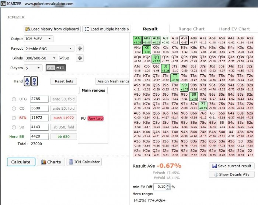Add a custom payout with plus icon
The width and height of the screenshot is (258, 205).
pyautogui.click(x=80, y=49)
